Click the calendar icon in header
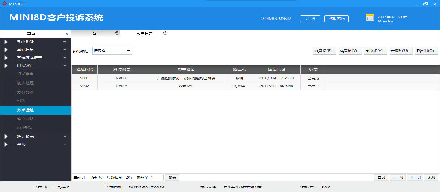The height and width of the screenshot is (192, 440). tap(370, 18)
